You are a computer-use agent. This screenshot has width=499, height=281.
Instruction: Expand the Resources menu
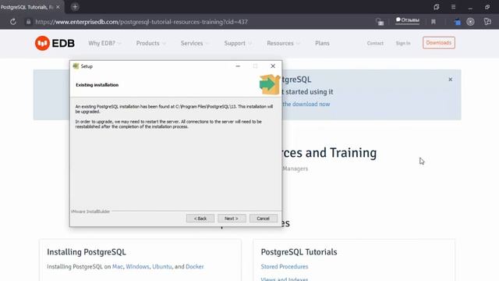point(283,43)
